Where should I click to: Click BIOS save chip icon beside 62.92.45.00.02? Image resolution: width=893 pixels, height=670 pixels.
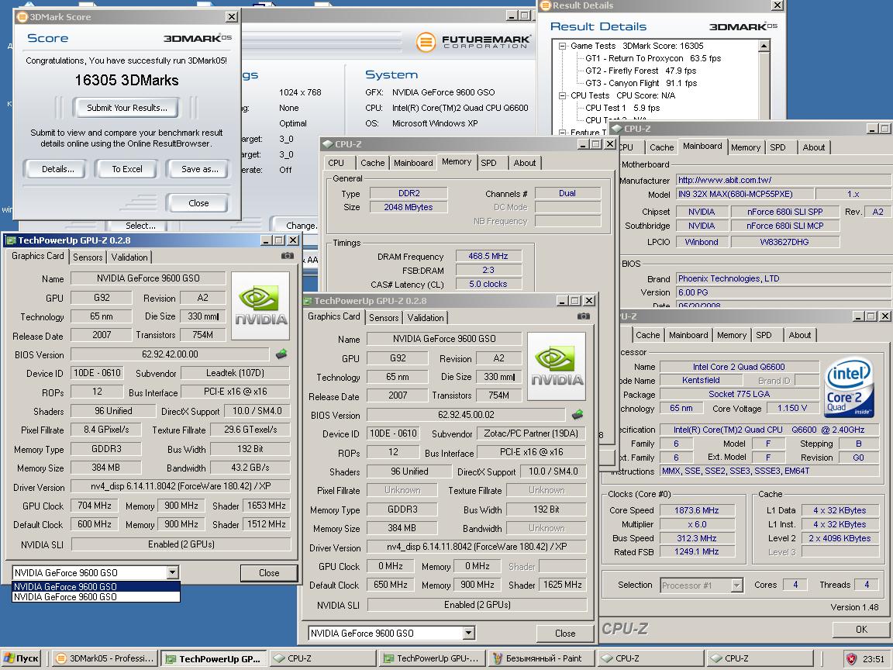click(578, 414)
